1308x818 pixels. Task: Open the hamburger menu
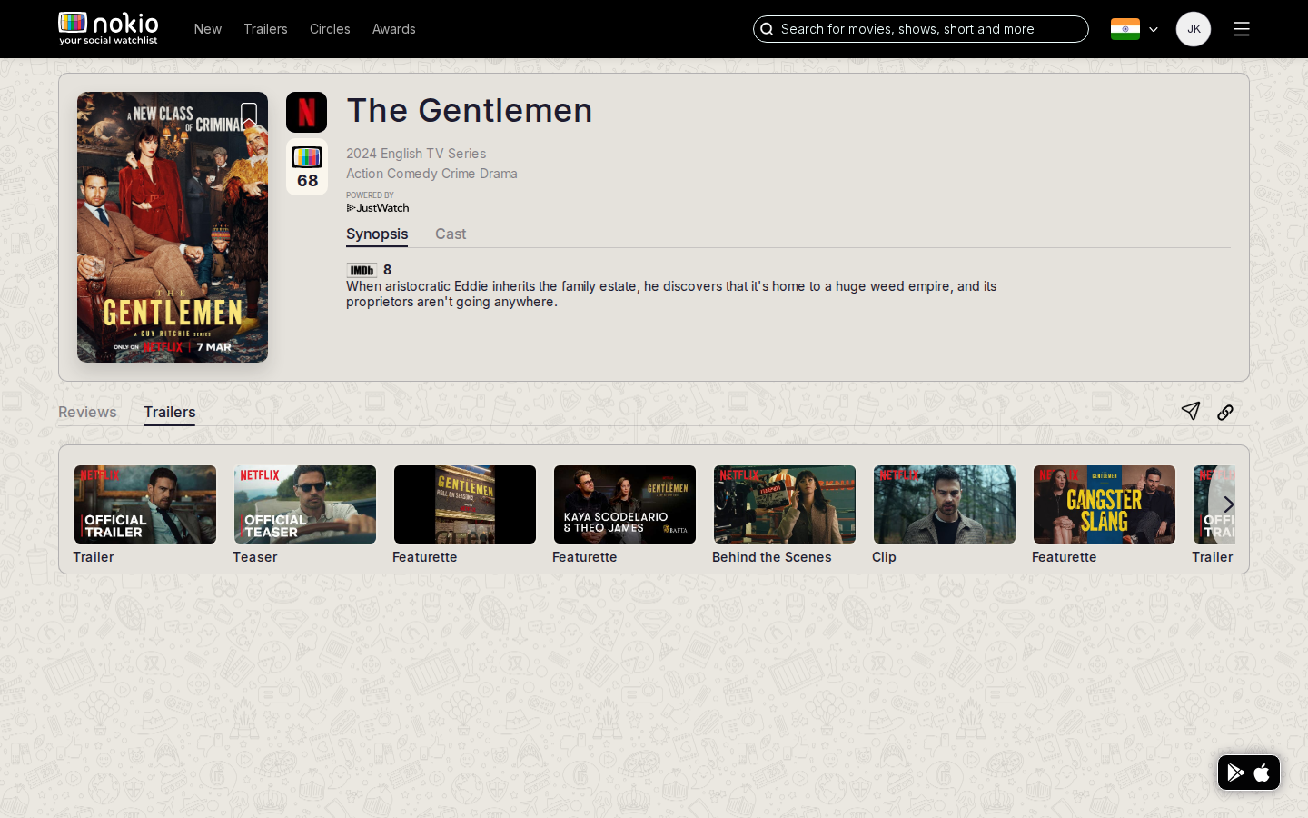click(1242, 29)
